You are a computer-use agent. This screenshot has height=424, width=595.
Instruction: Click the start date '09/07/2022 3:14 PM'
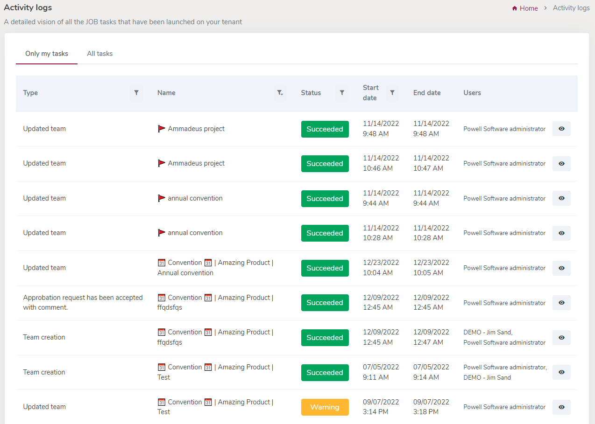381,407
